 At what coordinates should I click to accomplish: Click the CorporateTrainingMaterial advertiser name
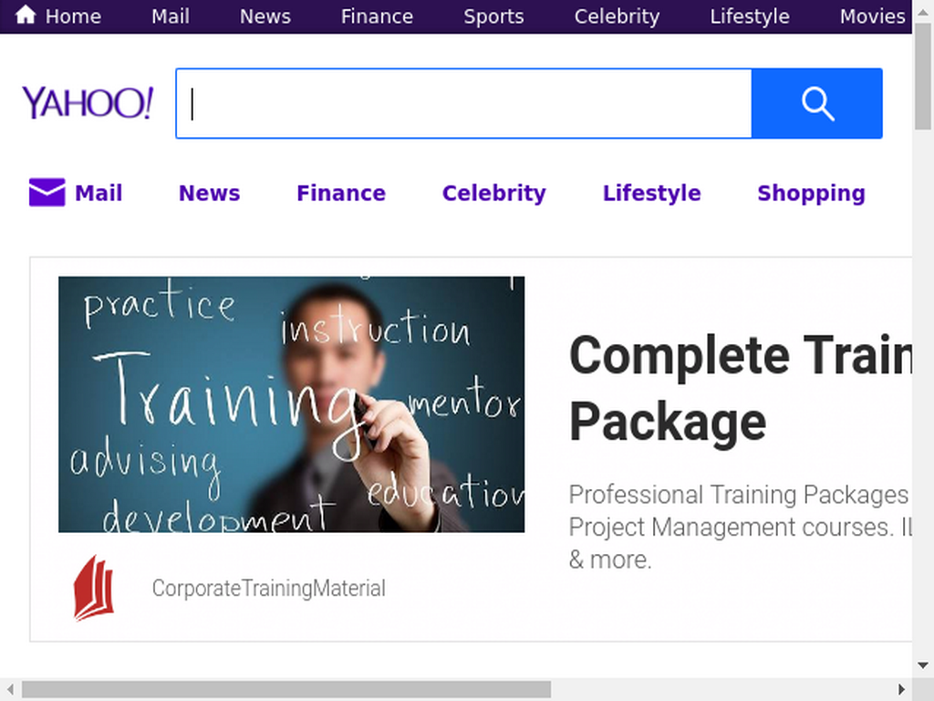[x=269, y=589]
